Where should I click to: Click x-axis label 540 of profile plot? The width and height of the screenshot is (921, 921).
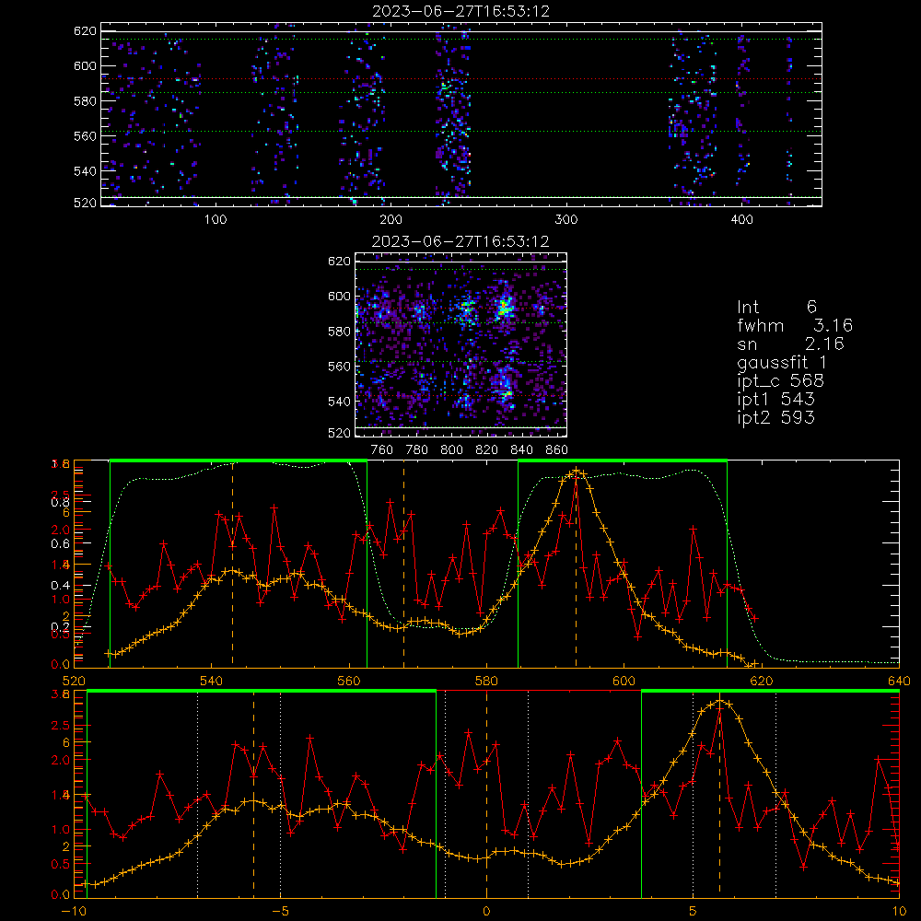coord(212,681)
